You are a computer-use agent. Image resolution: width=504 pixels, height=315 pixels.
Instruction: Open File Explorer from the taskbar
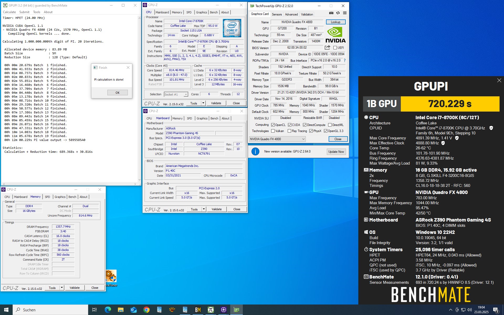[120, 310]
